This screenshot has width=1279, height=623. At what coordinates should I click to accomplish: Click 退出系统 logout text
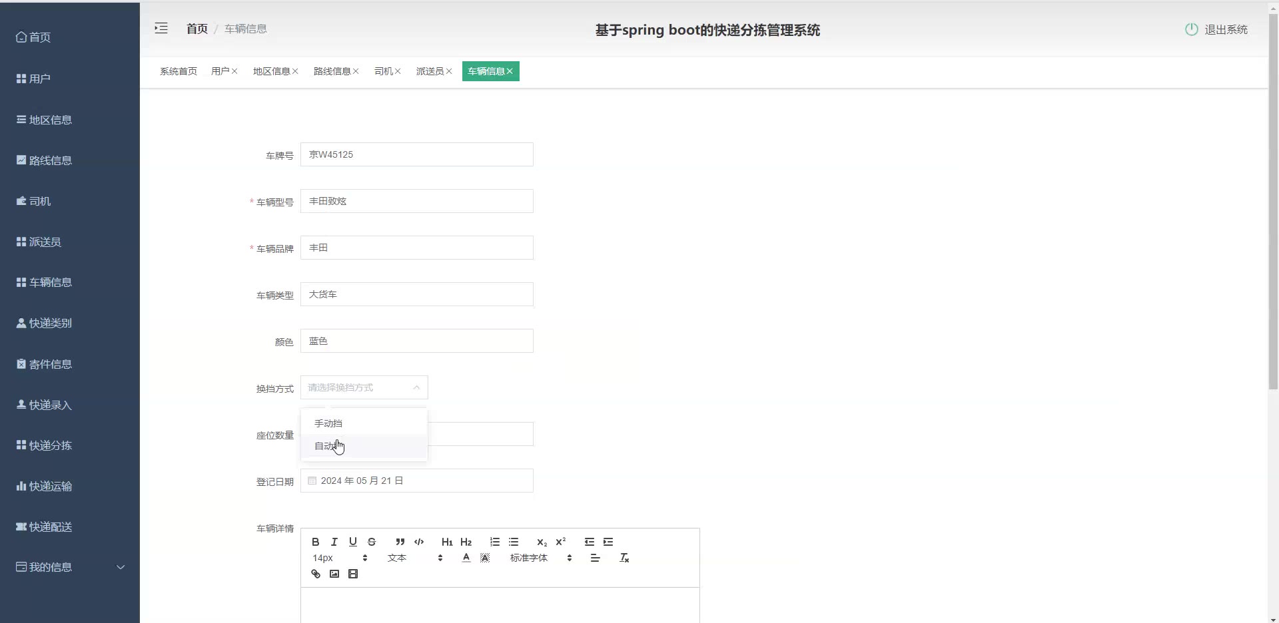coord(1226,29)
